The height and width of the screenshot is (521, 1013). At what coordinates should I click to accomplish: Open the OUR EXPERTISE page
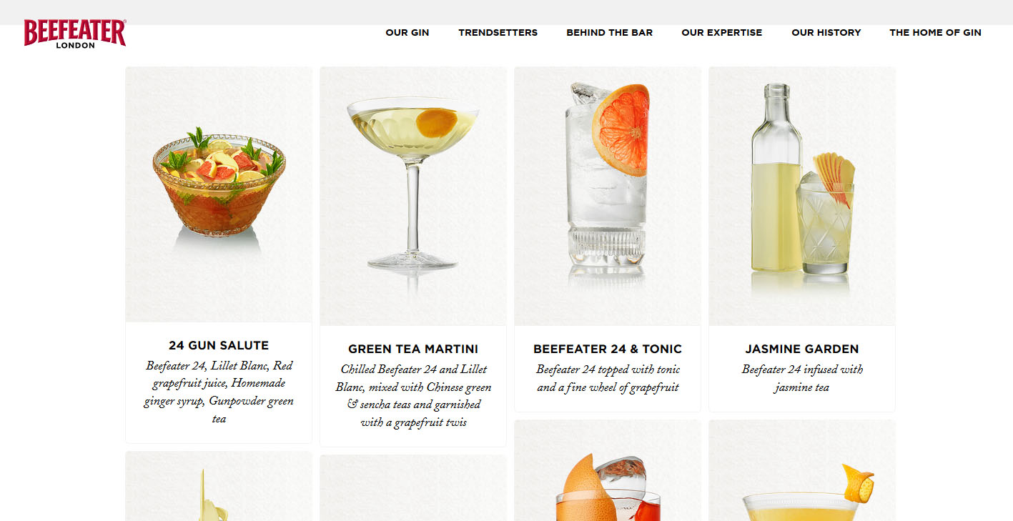(722, 32)
